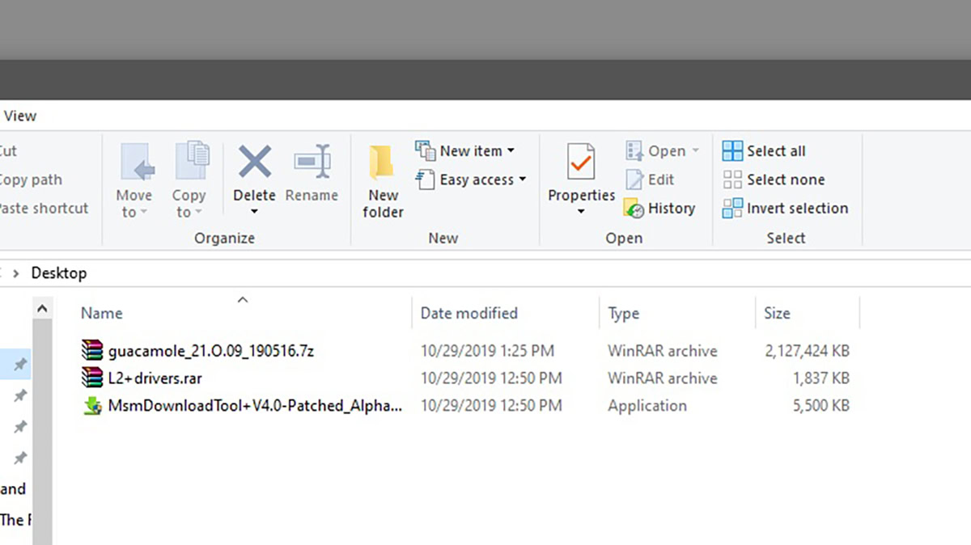Click Desktop in the address bar breadcrumb
971x545 pixels.
tap(58, 272)
